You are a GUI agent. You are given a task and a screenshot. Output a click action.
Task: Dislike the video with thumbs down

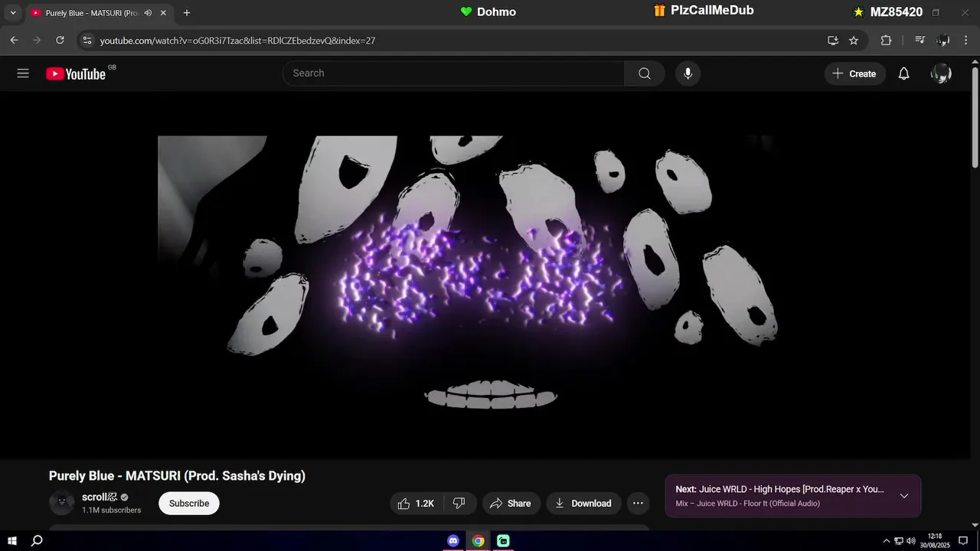(x=459, y=503)
